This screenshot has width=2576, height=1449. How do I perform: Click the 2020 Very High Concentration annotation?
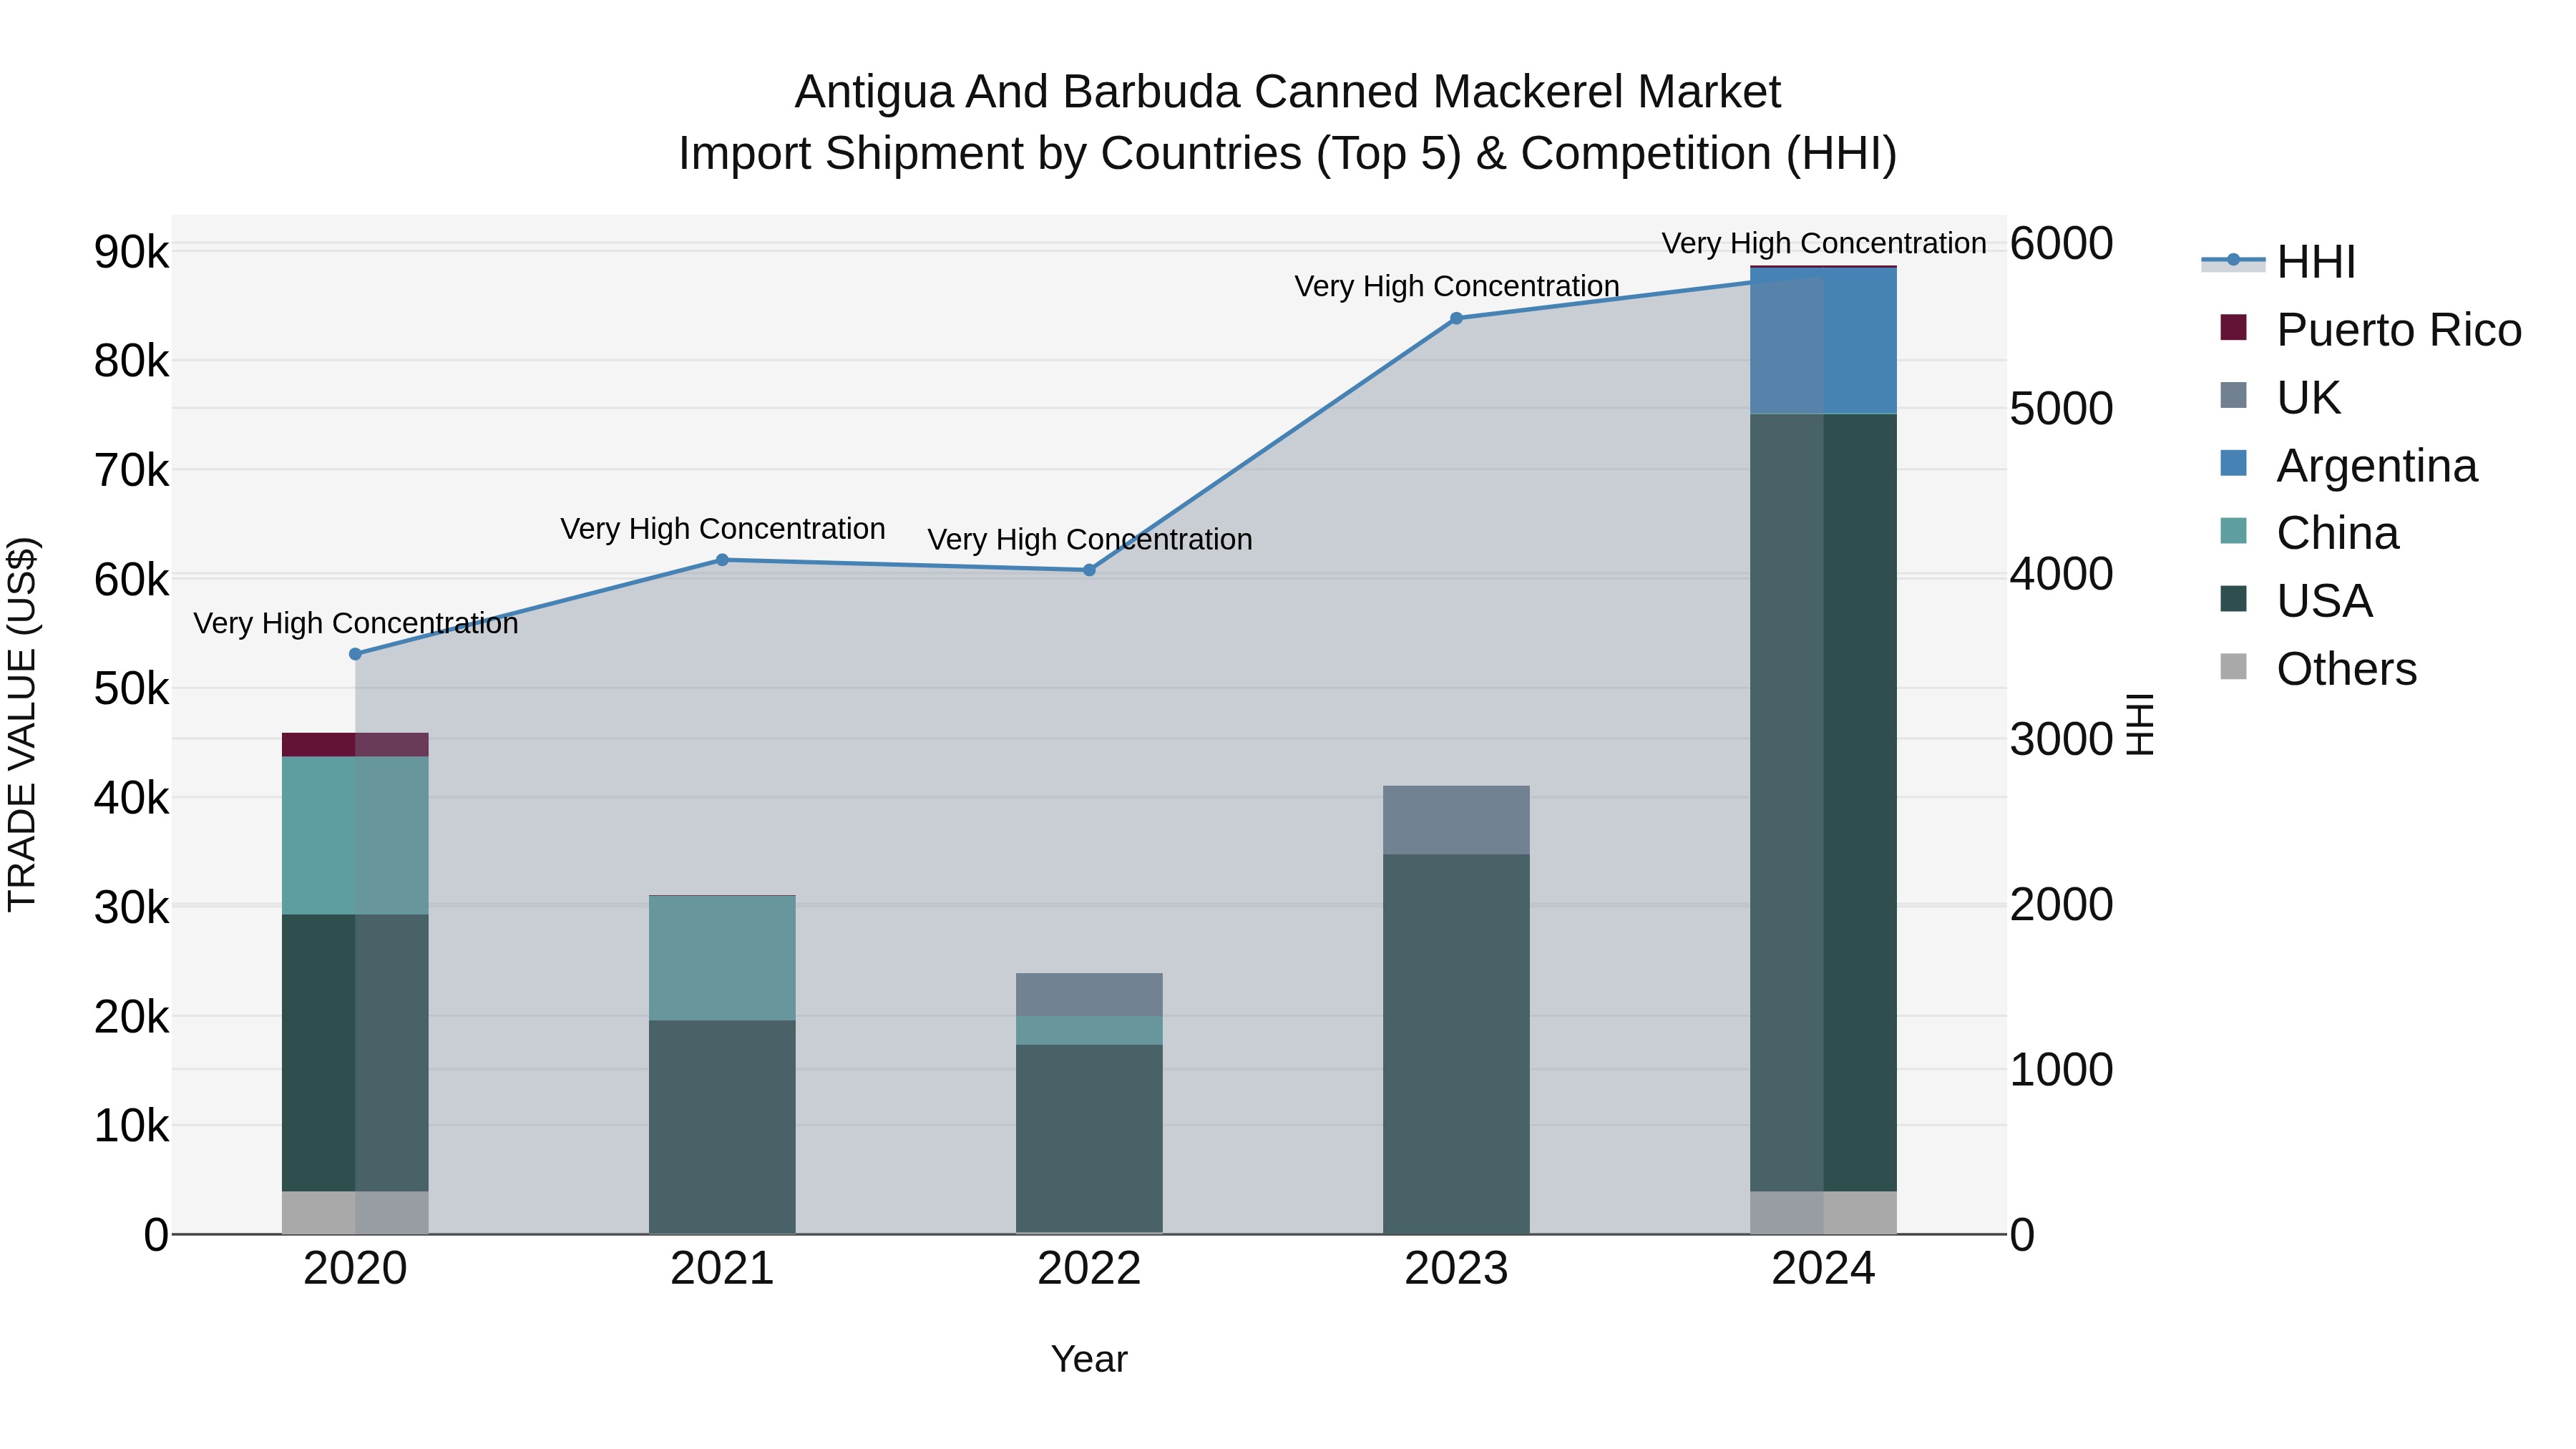pos(355,623)
